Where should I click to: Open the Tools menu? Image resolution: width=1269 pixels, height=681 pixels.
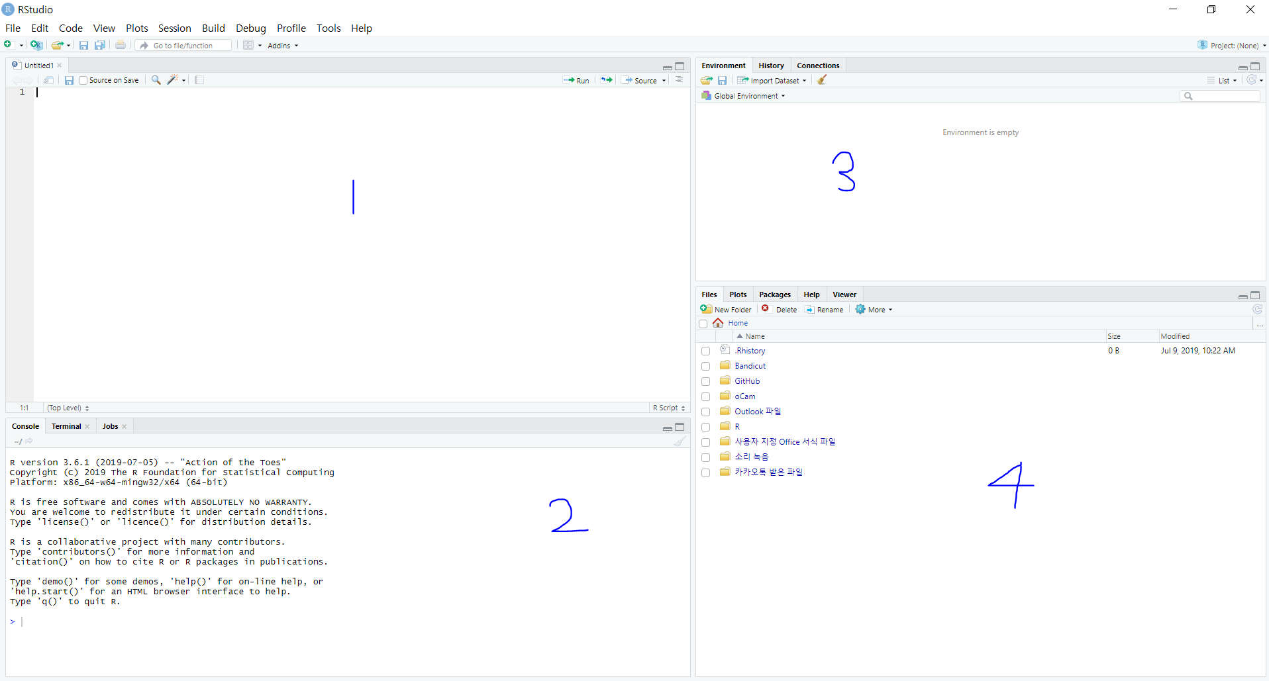pos(329,28)
